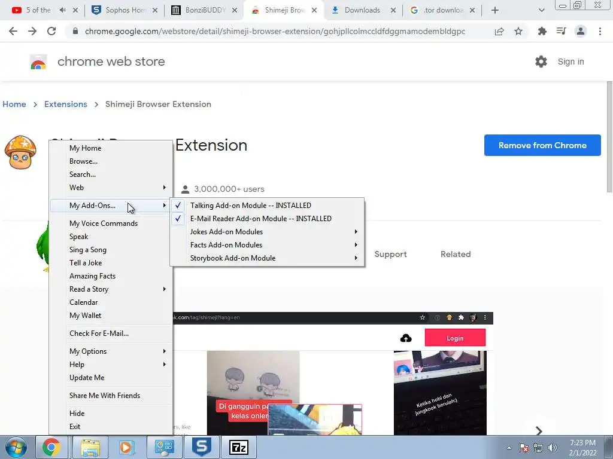This screenshot has height=459, width=613.
Task: Switch to the BonziBUDDY browser tab
Action: tap(204, 10)
